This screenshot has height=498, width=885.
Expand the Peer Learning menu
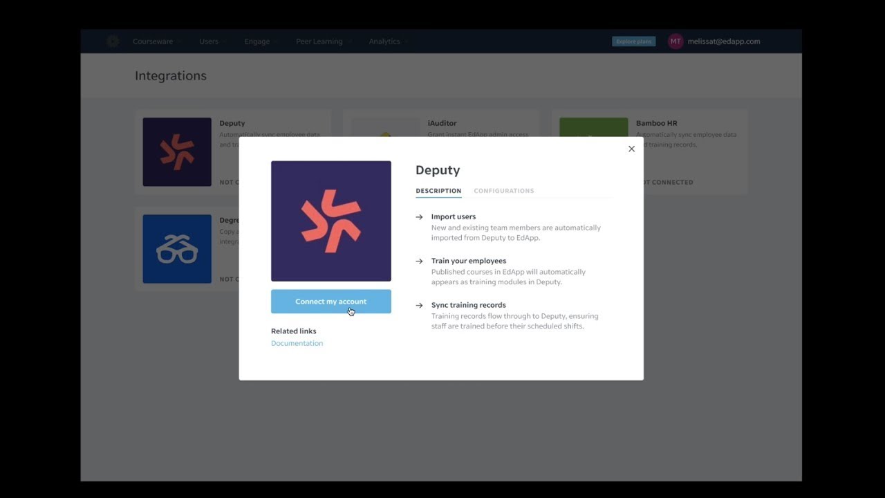(x=323, y=41)
